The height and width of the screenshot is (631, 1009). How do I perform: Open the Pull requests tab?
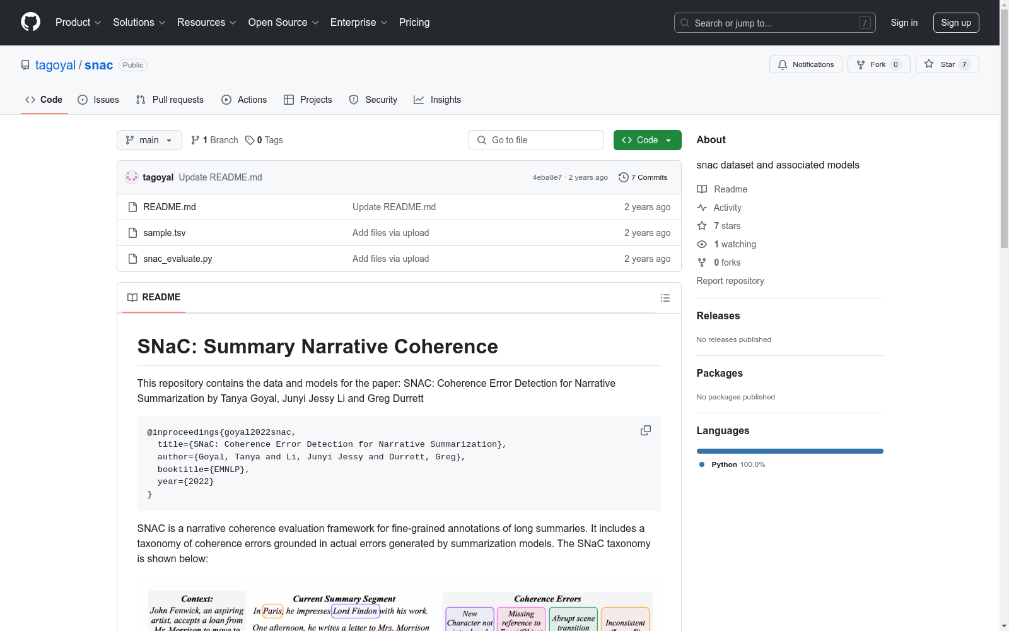(x=170, y=100)
